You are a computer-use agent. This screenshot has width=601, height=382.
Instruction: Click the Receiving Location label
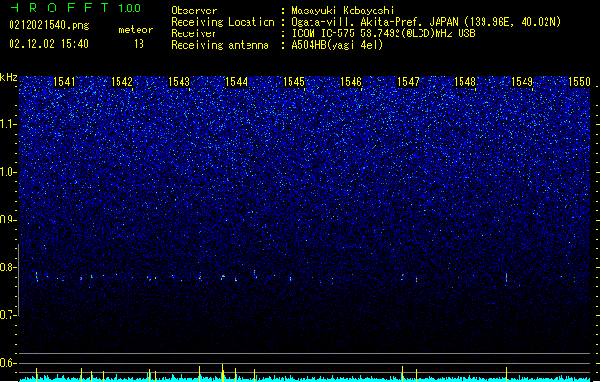223,22
